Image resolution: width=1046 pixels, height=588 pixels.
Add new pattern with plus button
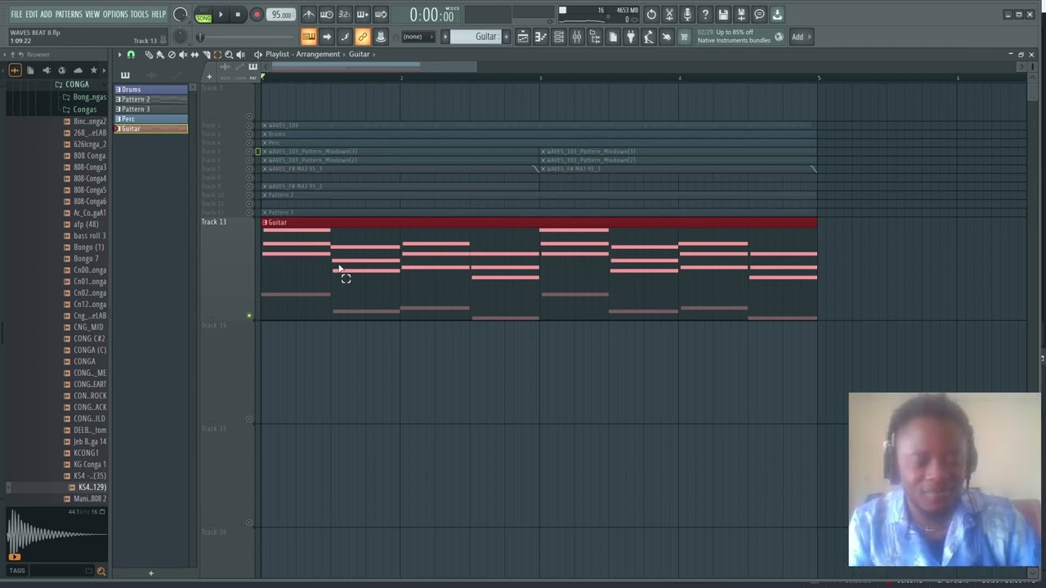[x=506, y=37]
